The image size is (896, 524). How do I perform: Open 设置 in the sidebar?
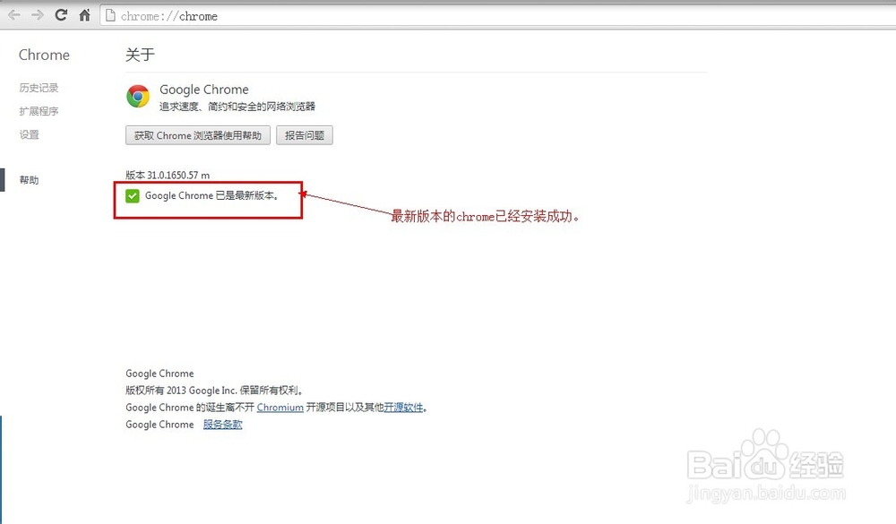click(x=30, y=135)
